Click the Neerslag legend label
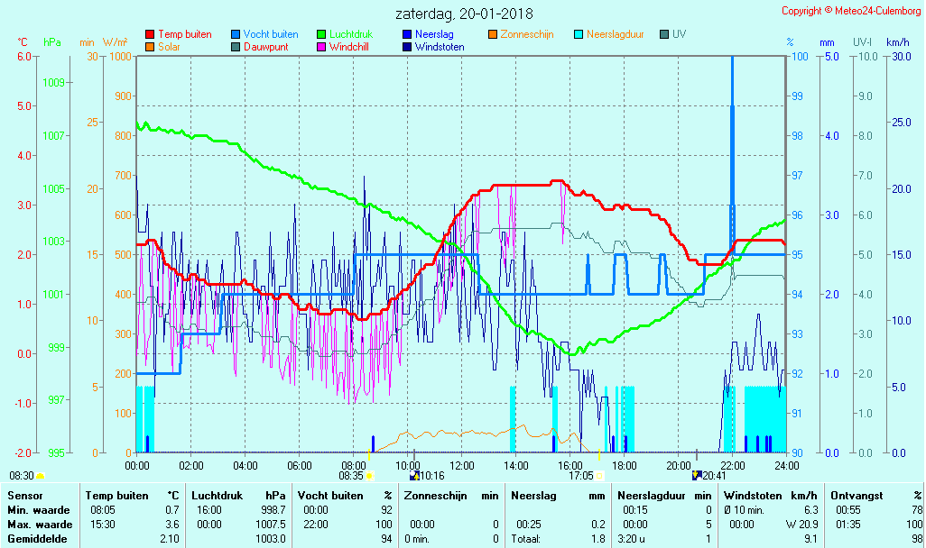Image resolution: width=926 pixels, height=548 pixels. click(435, 35)
